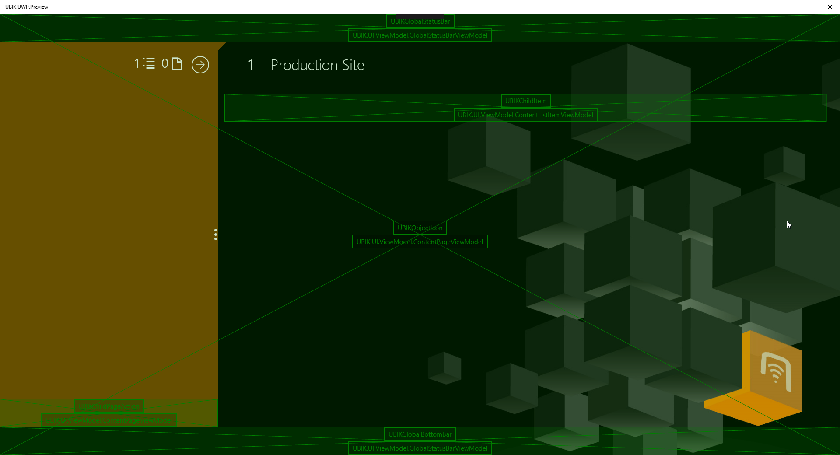Click the UBIKChildItem placeholder label
The height and width of the screenshot is (455, 840).
click(x=525, y=101)
